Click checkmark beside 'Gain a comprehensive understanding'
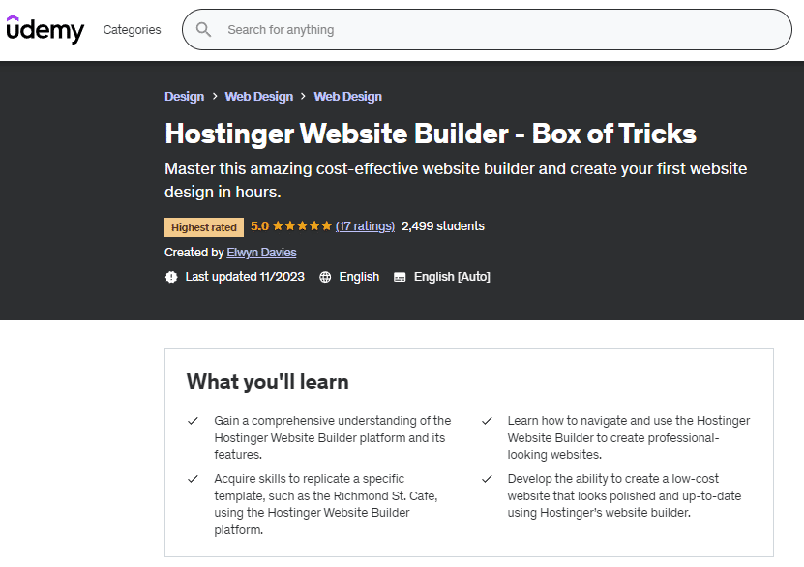 (193, 421)
